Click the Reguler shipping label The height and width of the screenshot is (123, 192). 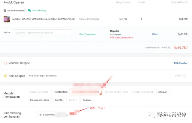(x=115, y=31)
